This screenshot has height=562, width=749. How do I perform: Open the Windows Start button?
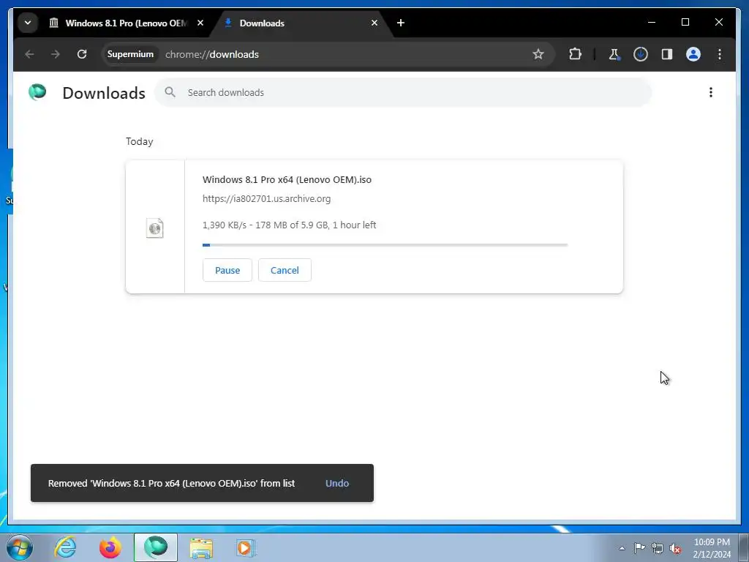pyautogui.click(x=20, y=547)
